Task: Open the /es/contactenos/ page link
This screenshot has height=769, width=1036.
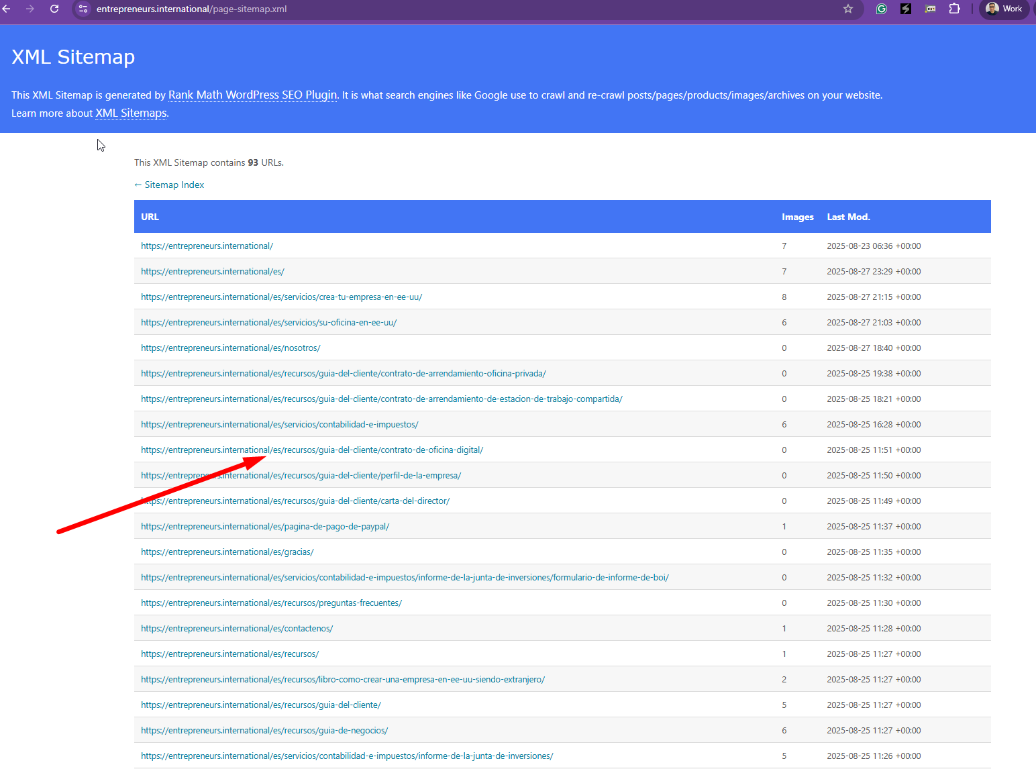Action: [x=237, y=629]
